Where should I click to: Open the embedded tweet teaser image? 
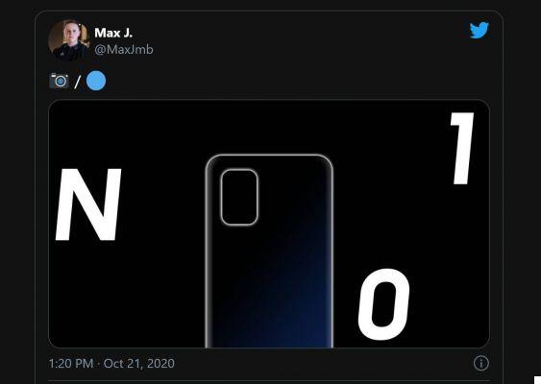tap(269, 224)
